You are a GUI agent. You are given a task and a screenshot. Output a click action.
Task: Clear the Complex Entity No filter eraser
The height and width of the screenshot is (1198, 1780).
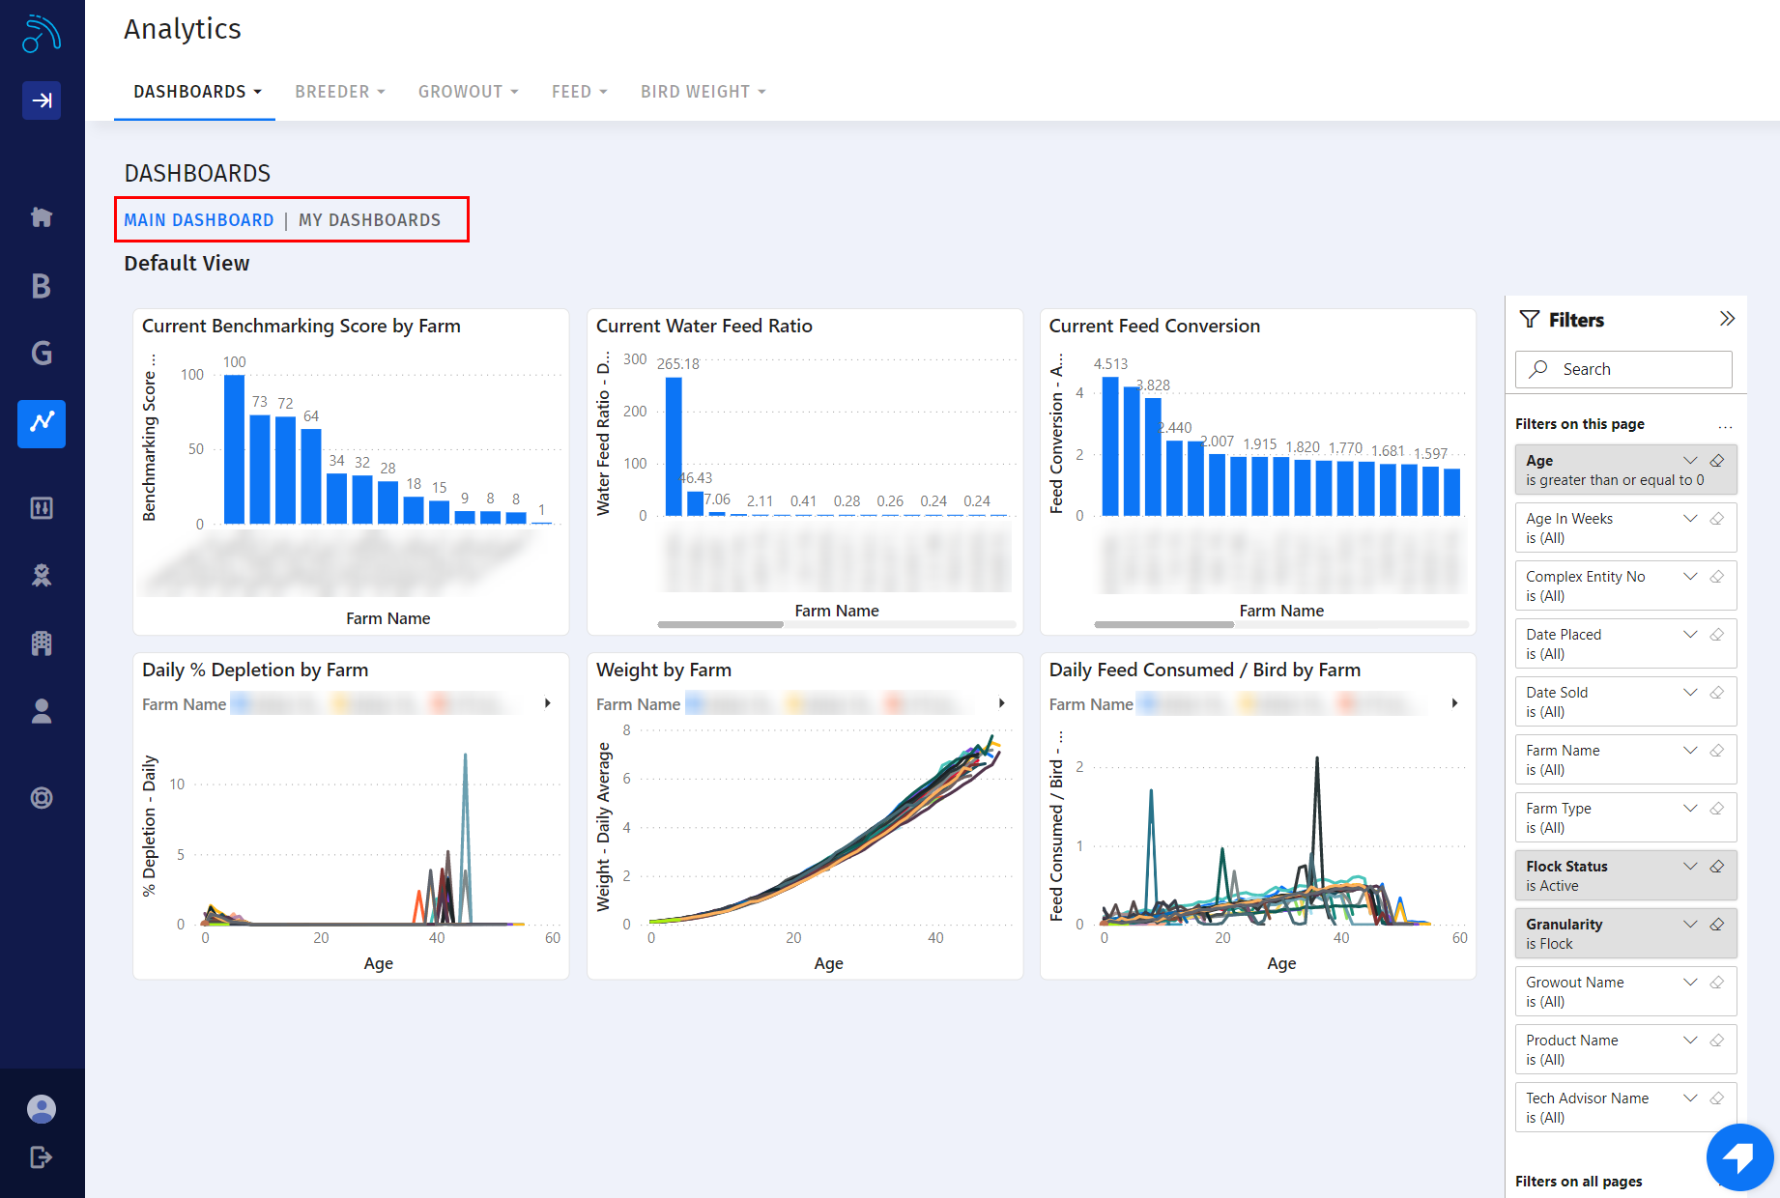pos(1717,577)
